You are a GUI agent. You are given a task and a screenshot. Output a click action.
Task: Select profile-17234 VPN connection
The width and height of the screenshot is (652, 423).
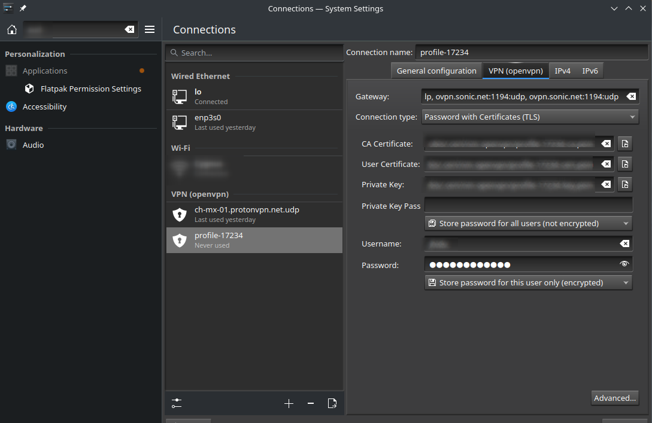click(x=254, y=240)
